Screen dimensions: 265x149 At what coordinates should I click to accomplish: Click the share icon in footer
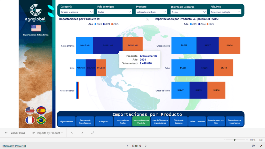(x=253, y=146)
